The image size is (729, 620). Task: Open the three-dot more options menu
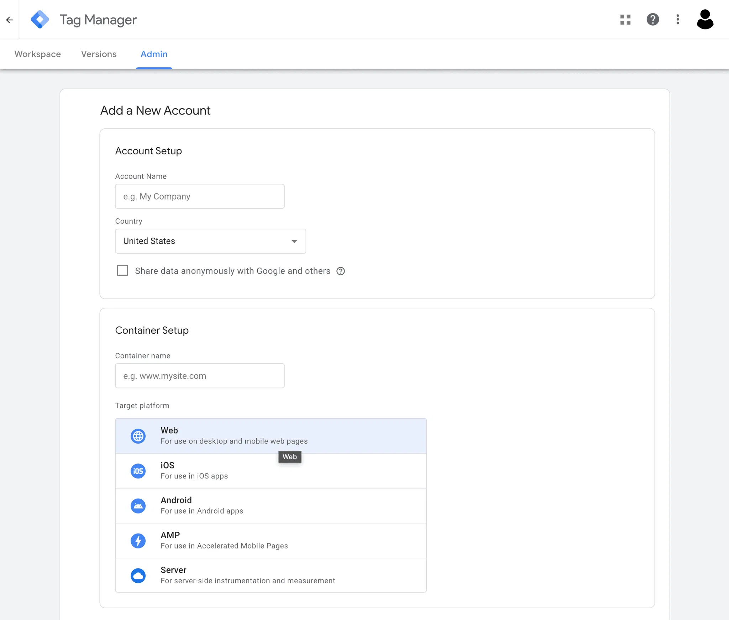click(678, 20)
